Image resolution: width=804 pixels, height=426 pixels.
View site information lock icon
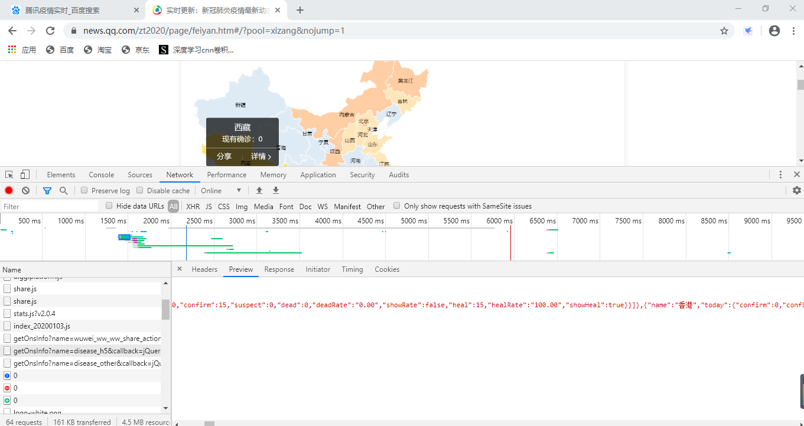pyautogui.click(x=73, y=31)
